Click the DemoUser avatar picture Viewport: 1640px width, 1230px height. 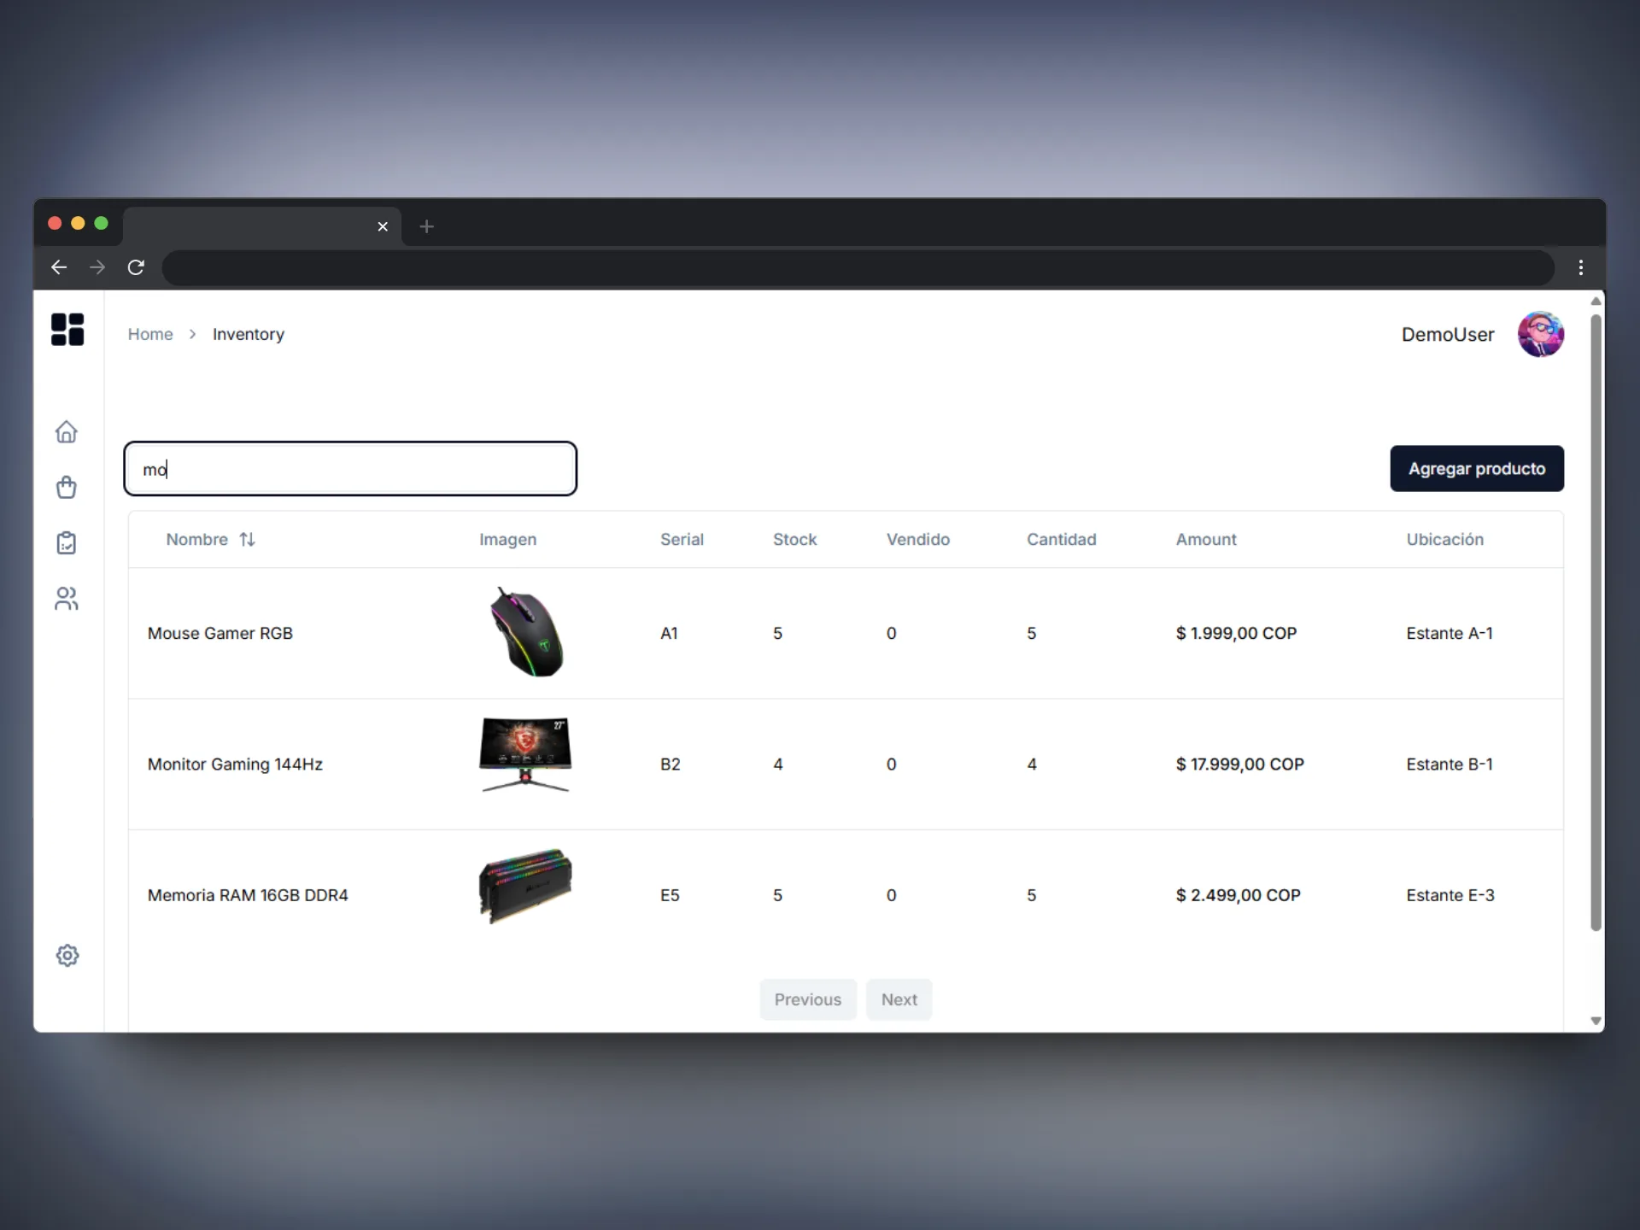coord(1540,334)
